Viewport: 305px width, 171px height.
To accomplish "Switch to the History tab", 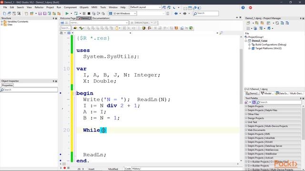I will click(x=136, y=169).
